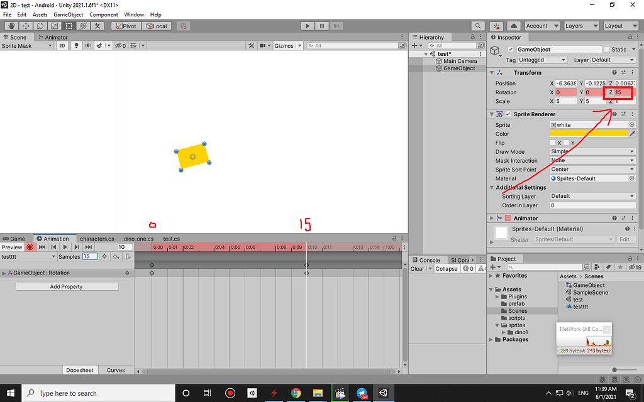Select the Hand view tool
644x402 pixels.
(11, 26)
